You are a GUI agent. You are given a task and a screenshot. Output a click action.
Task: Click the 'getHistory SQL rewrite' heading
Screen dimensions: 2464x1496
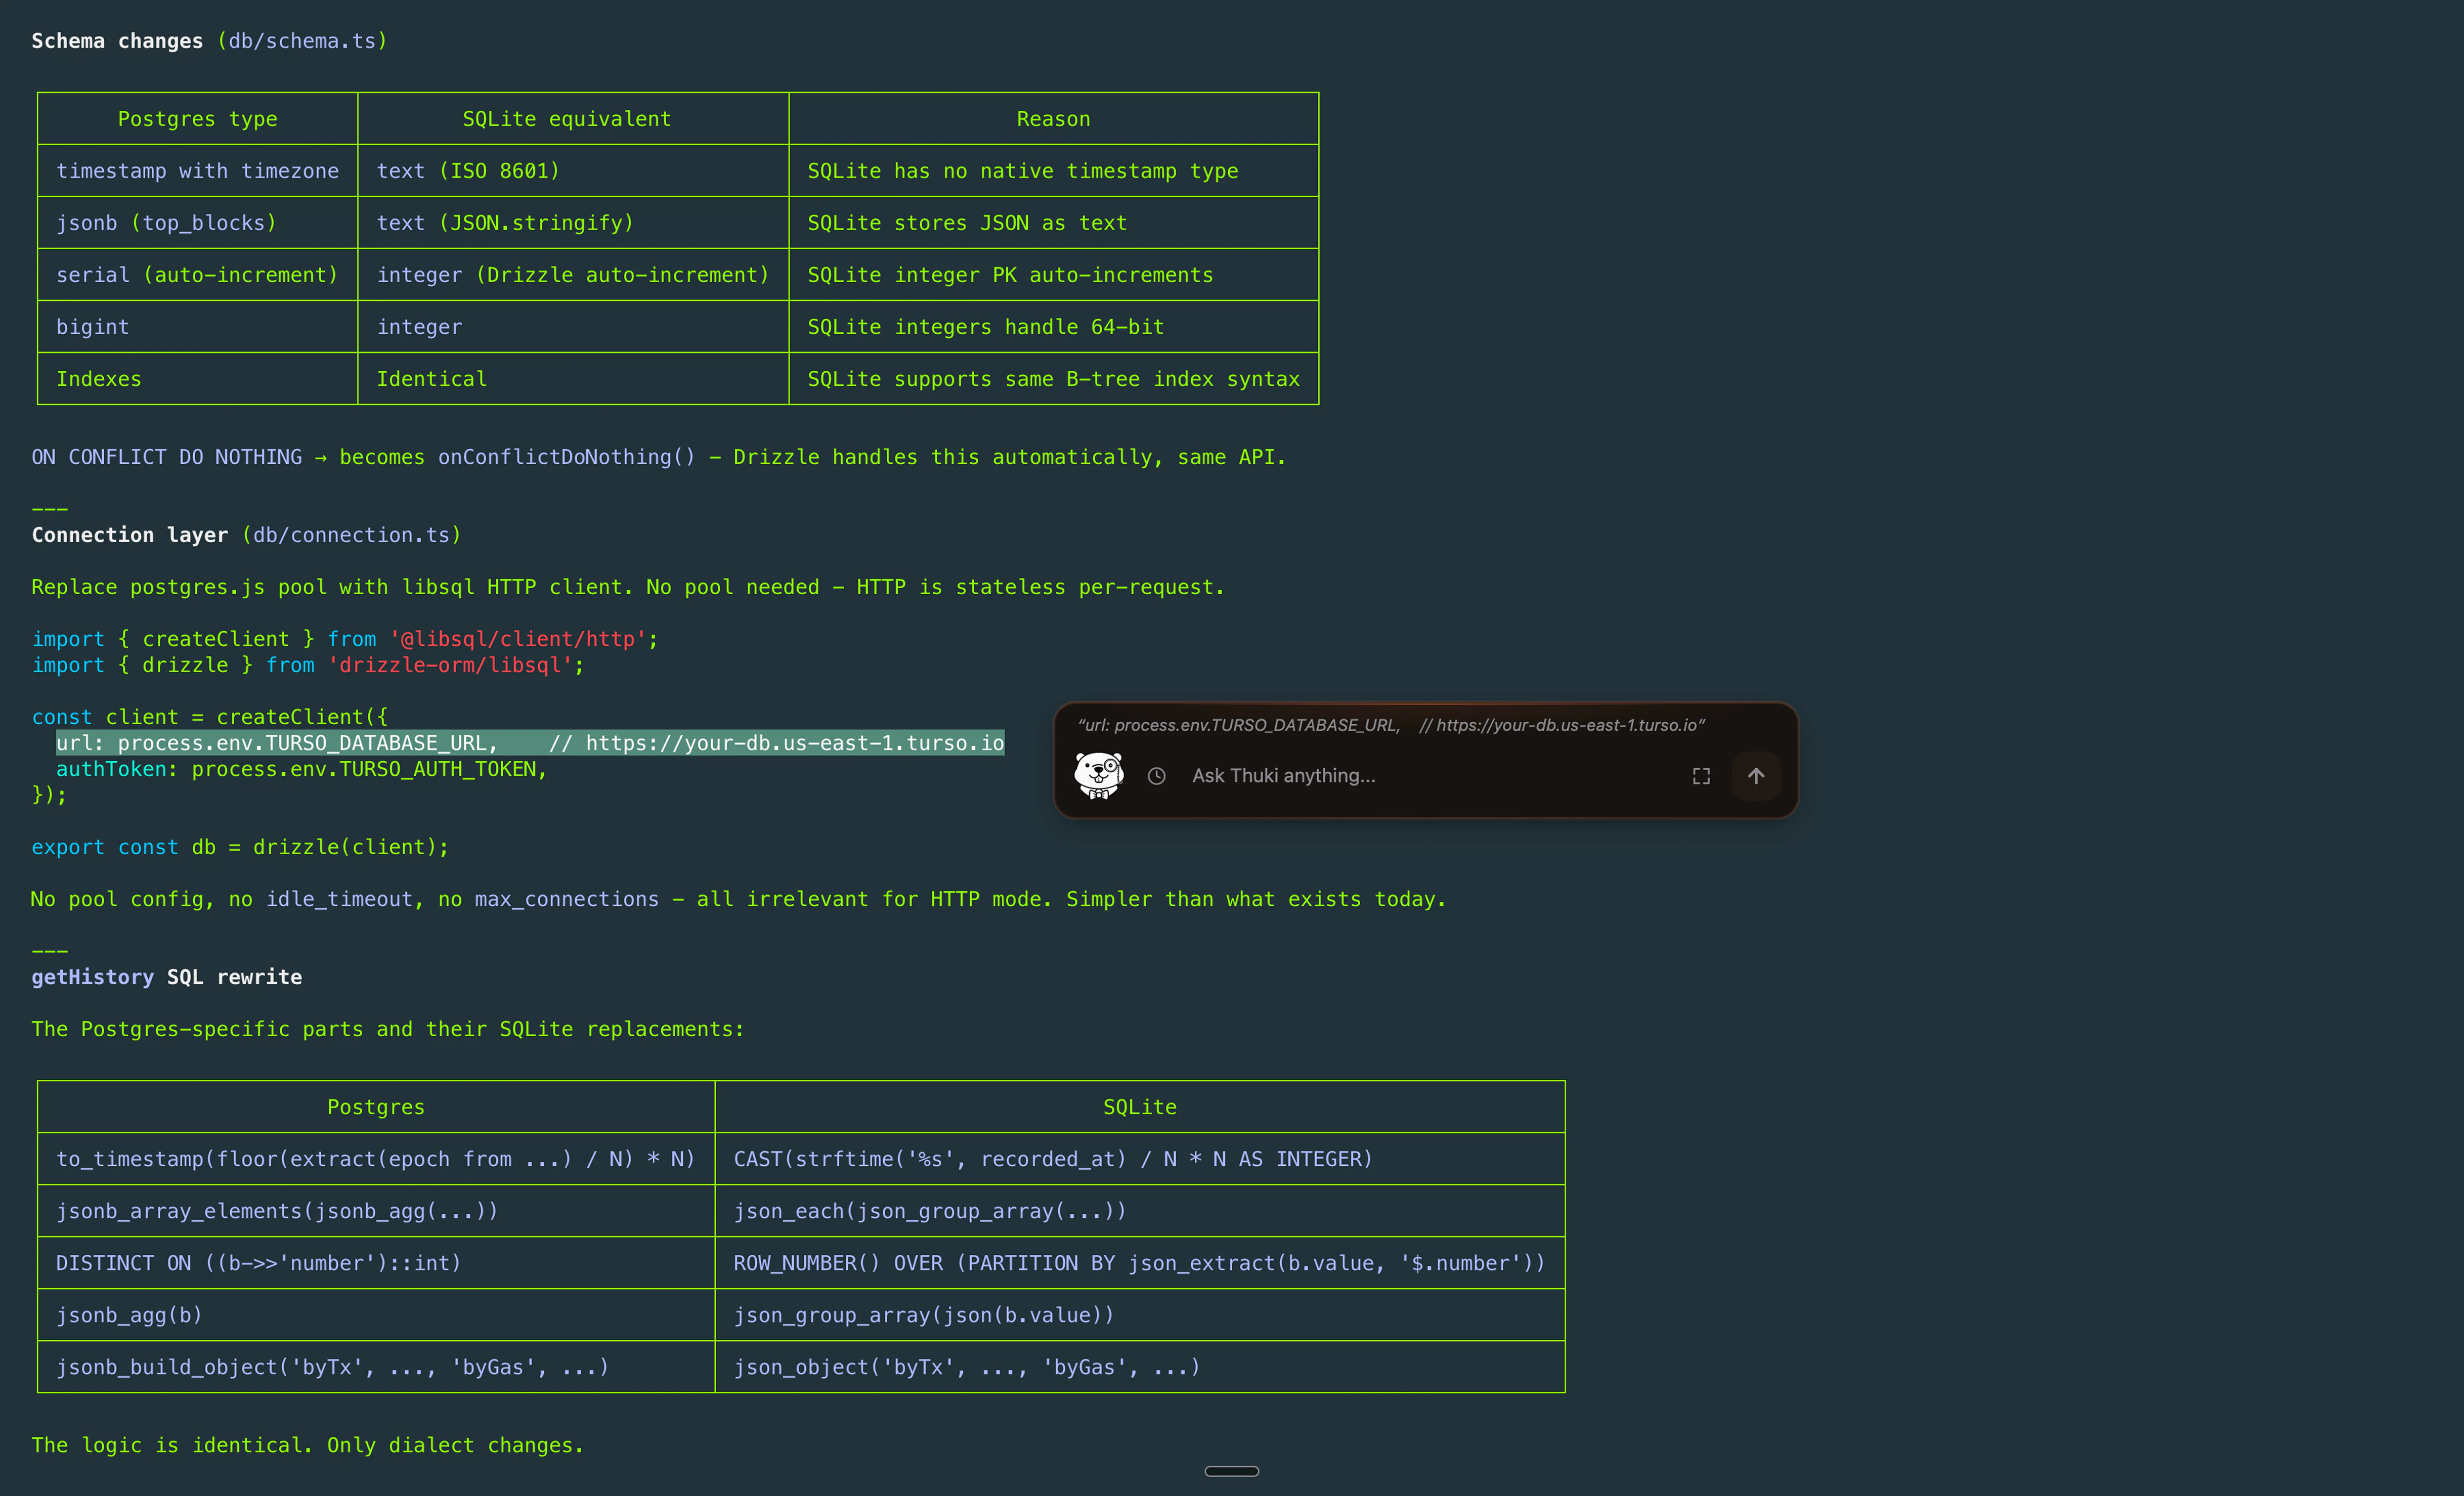tap(166, 977)
